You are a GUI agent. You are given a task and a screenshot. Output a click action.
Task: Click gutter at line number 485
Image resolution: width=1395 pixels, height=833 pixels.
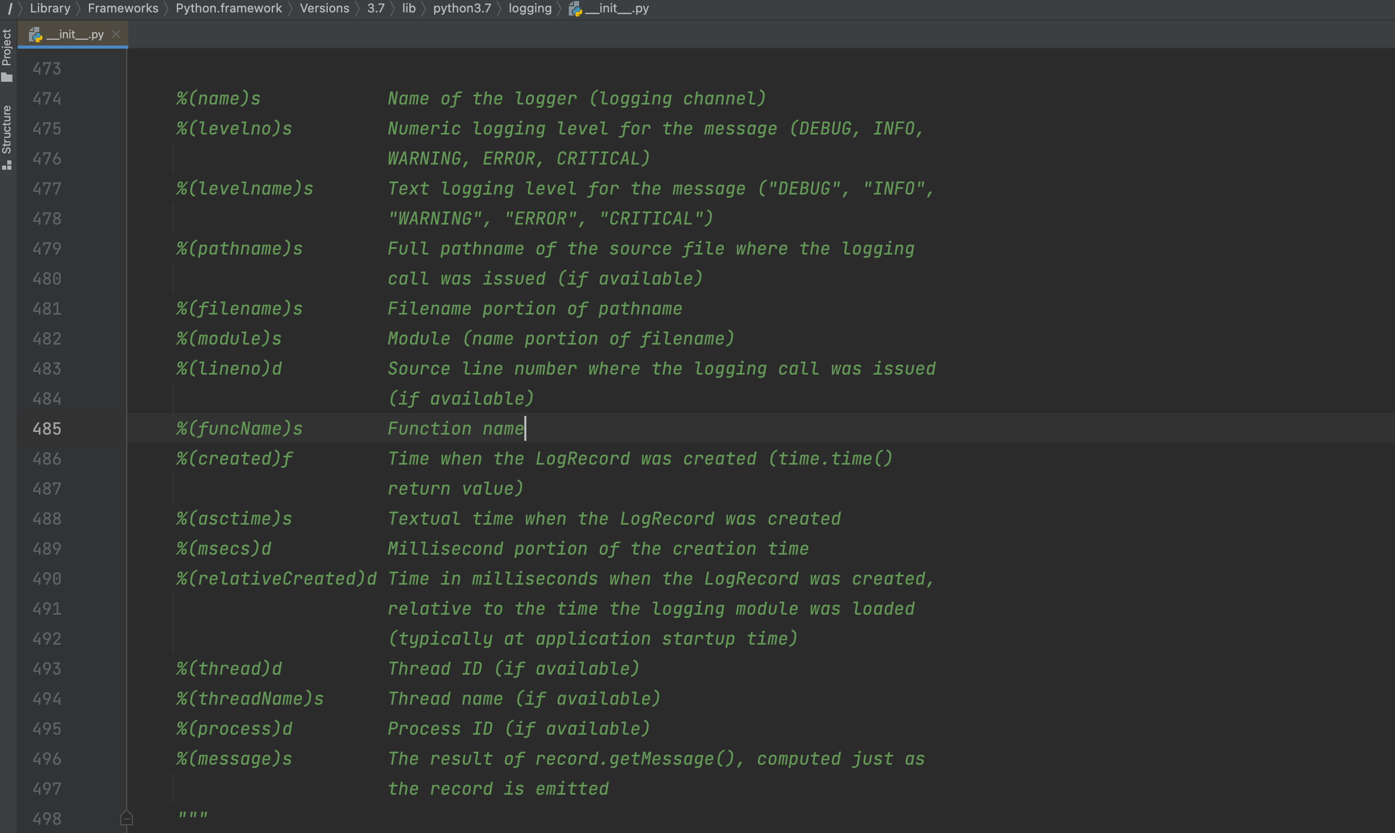click(x=47, y=429)
